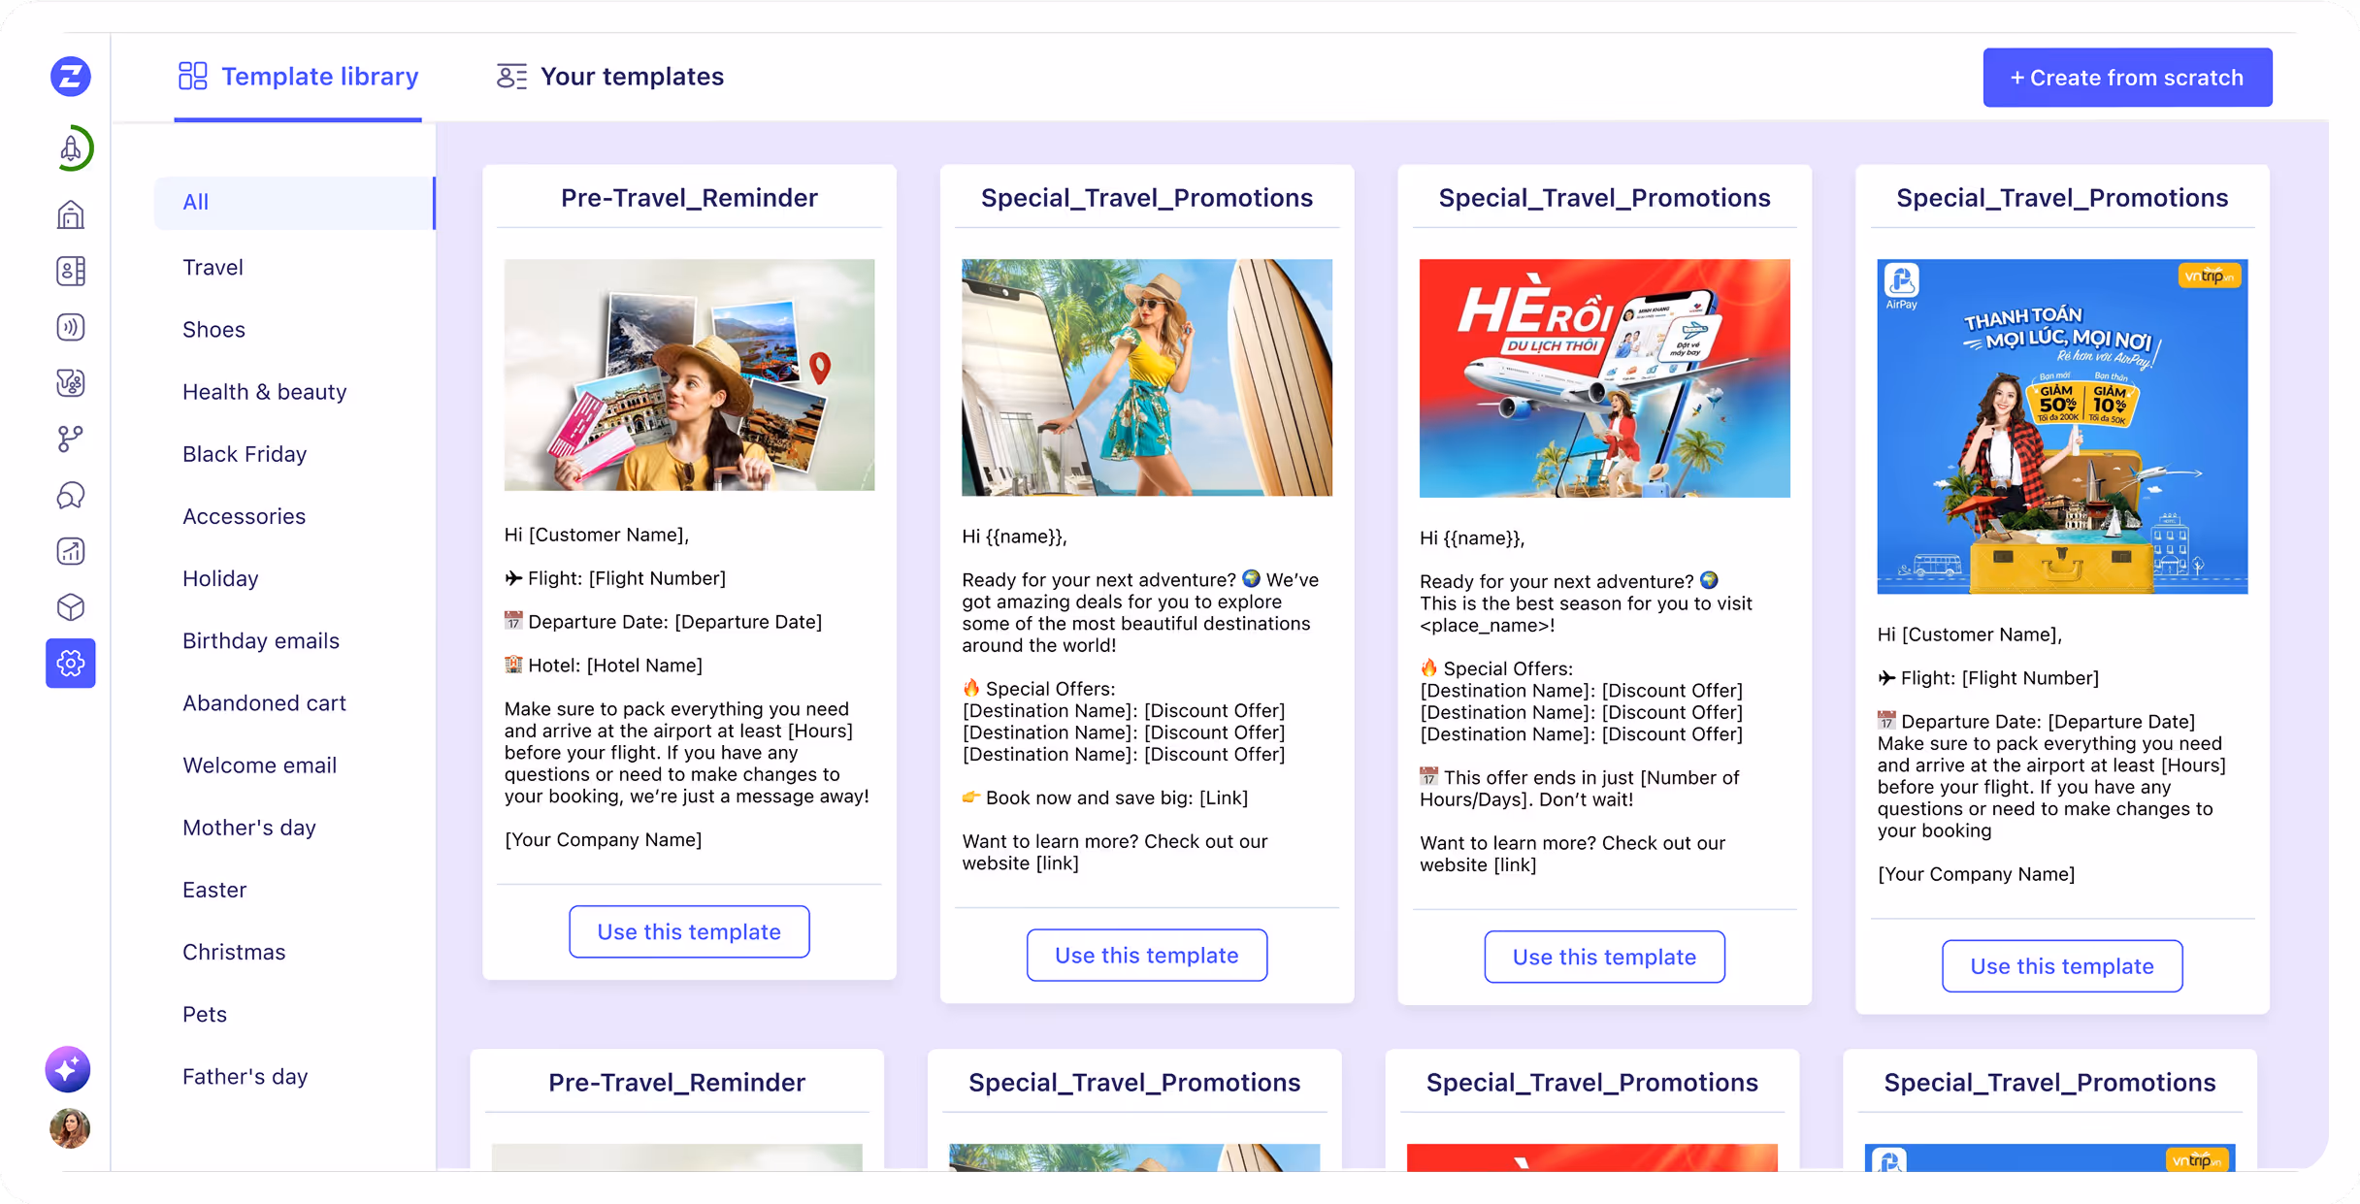Click the AirPay blue suitcase template image
This screenshot has width=2360, height=1204.
click(x=2061, y=426)
